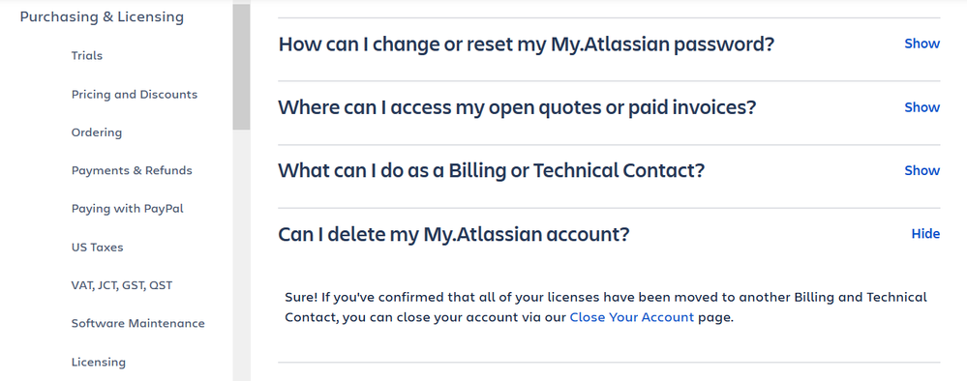The height and width of the screenshot is (381, 967).
Task: Click question 'How can I change or reset my My.Atlassian password?'
Action: pyautogui.click(x=526, y=44)
